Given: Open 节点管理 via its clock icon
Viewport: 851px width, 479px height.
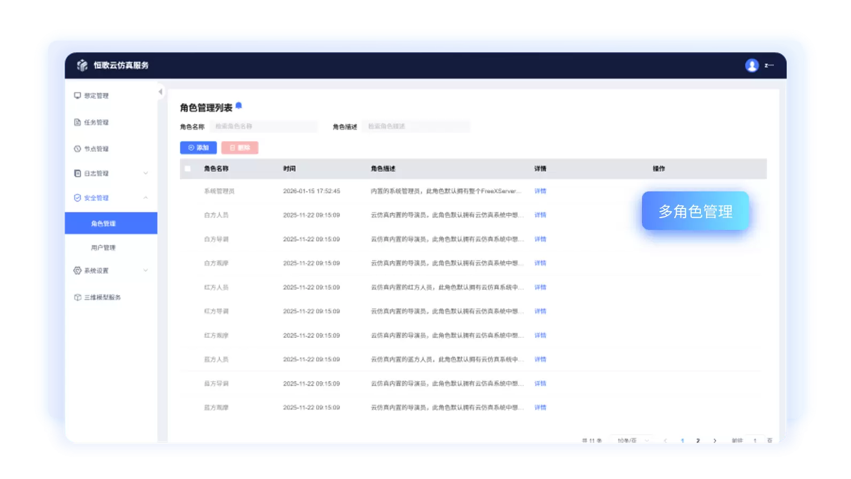Looking at the screenshot, I should tap(78, 149).
